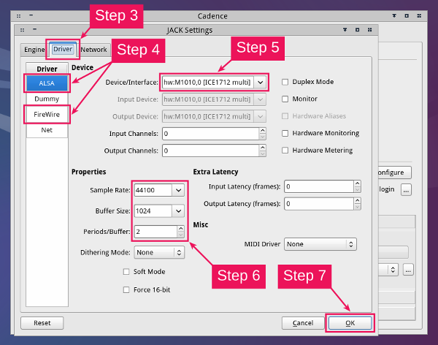Maximize the JACK Settings window
This screenshot has width=438, height=345.
pyautogui.click(x=357, y=30)
